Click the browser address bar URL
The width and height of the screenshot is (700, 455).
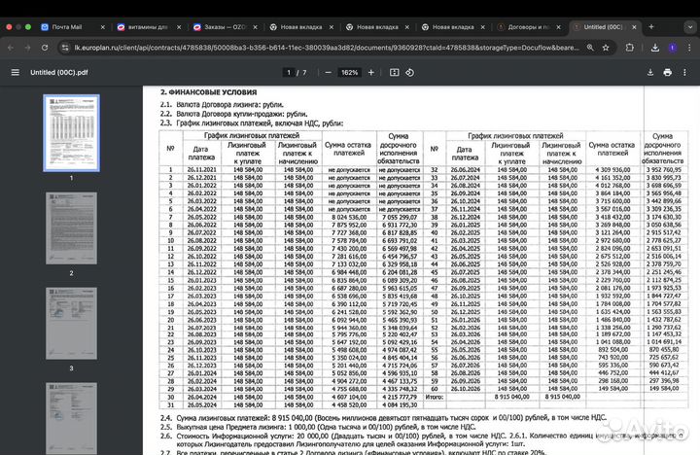[x=321, y=47]
